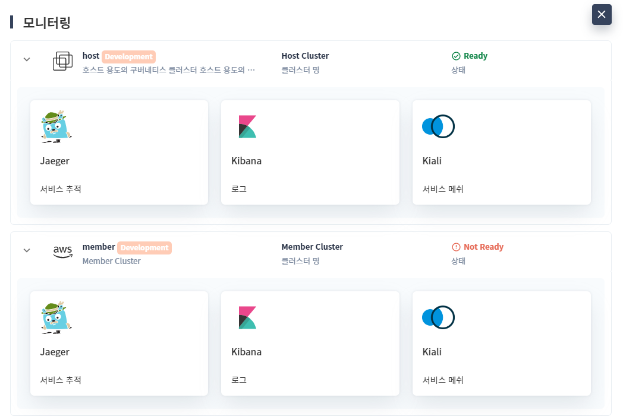Image resolution: width=623 pixels, height=420 pixels.
Task: Click the red Not Ready warning icon
Action: pyautogui.click(x=456, y=247)
